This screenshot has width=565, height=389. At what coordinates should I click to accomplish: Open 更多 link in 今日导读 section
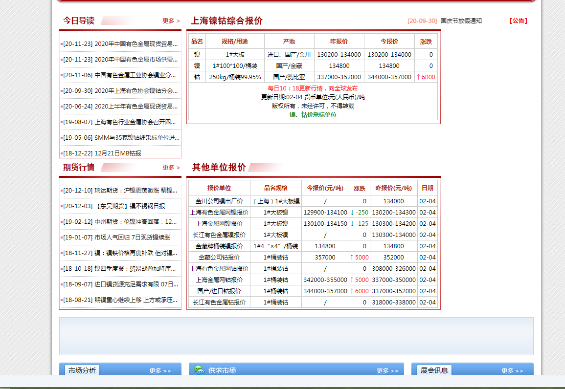coord(171,21)
